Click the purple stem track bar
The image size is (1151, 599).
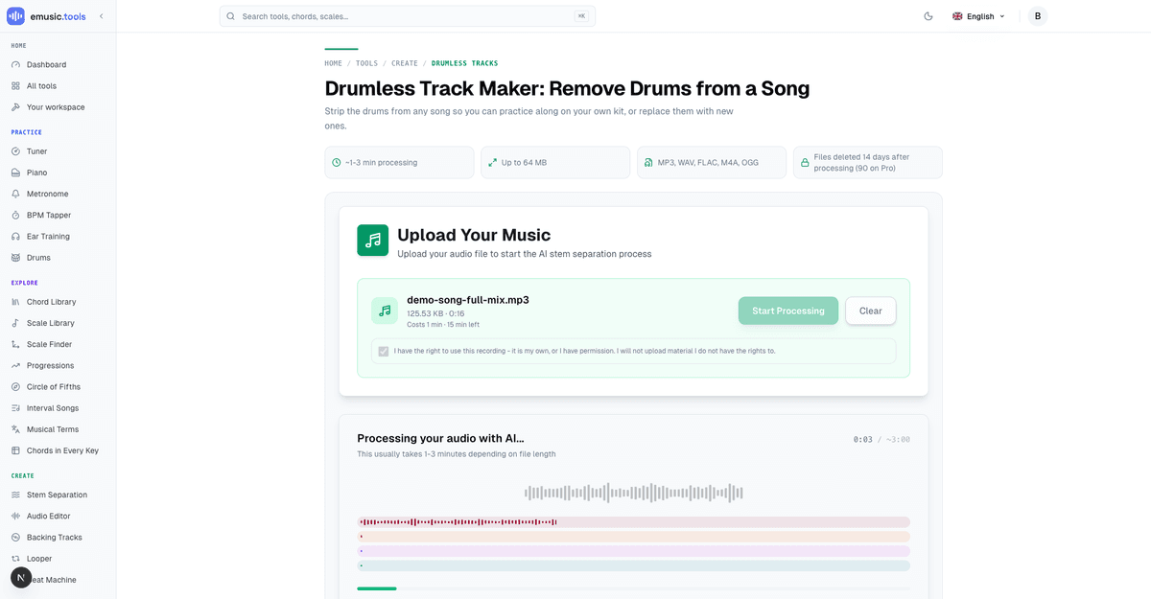(633, 551)
